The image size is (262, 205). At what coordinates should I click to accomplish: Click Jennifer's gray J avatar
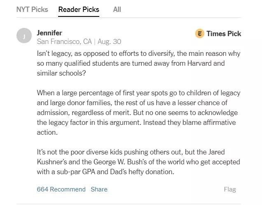pos(24,37)
